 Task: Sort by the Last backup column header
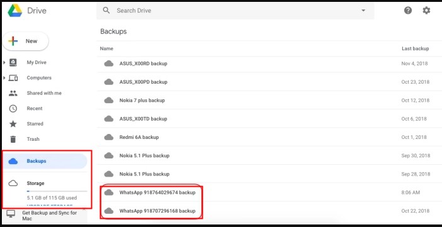(415, 48)
